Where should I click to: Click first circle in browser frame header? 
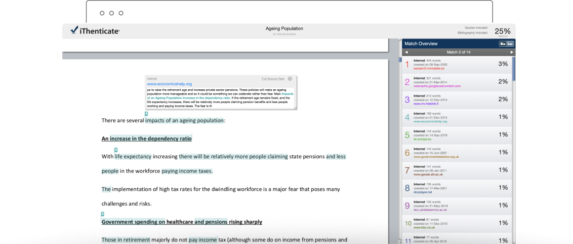(102, 13)
